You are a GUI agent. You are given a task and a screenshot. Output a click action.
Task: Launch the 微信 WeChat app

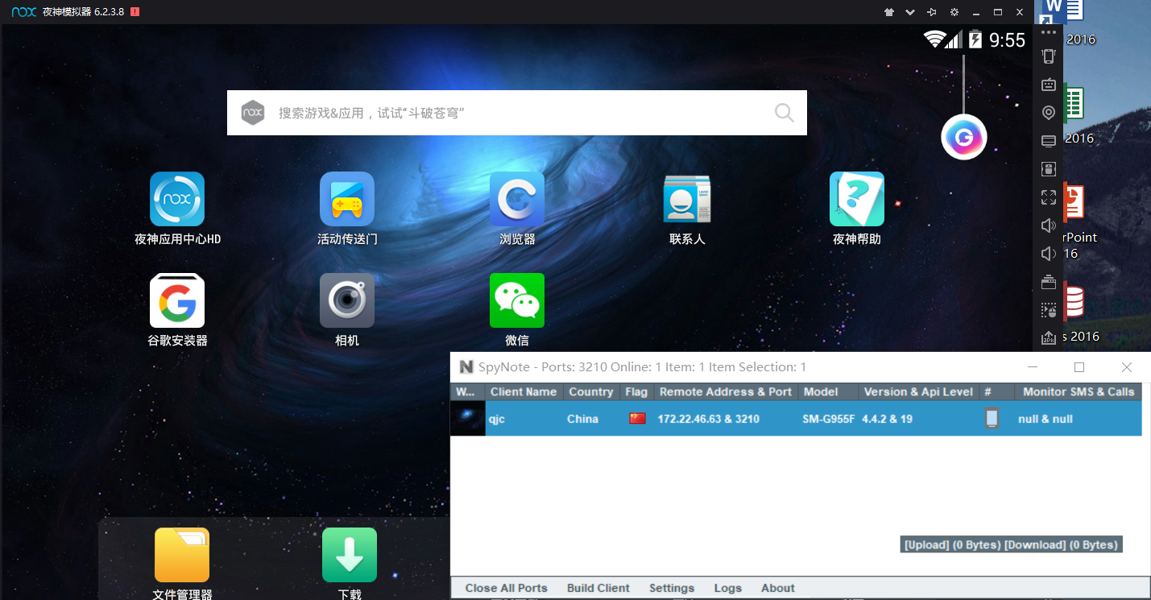pyautogui.click(x=517, y=300)
